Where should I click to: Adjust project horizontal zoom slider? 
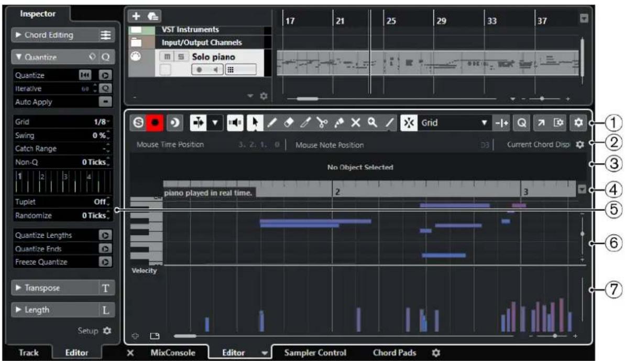(542, 98)
